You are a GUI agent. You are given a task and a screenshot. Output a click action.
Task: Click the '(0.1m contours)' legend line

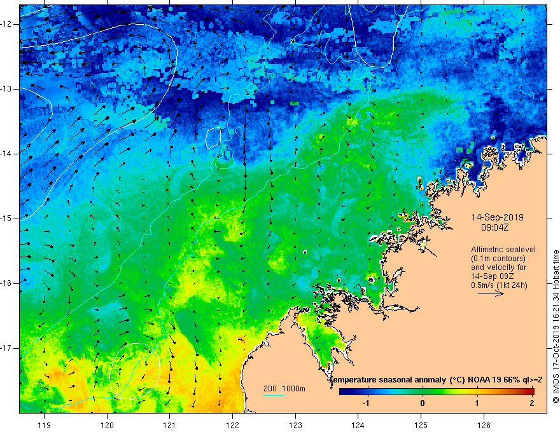click(x=498, y=259)
